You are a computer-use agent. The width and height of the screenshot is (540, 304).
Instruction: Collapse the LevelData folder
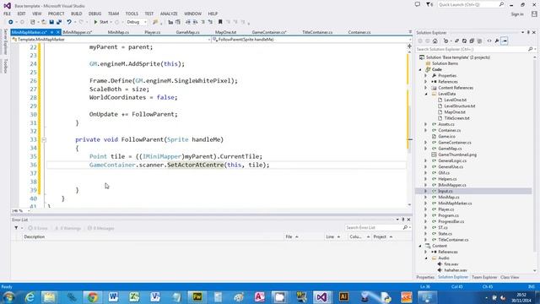click(x=426, y=94)
